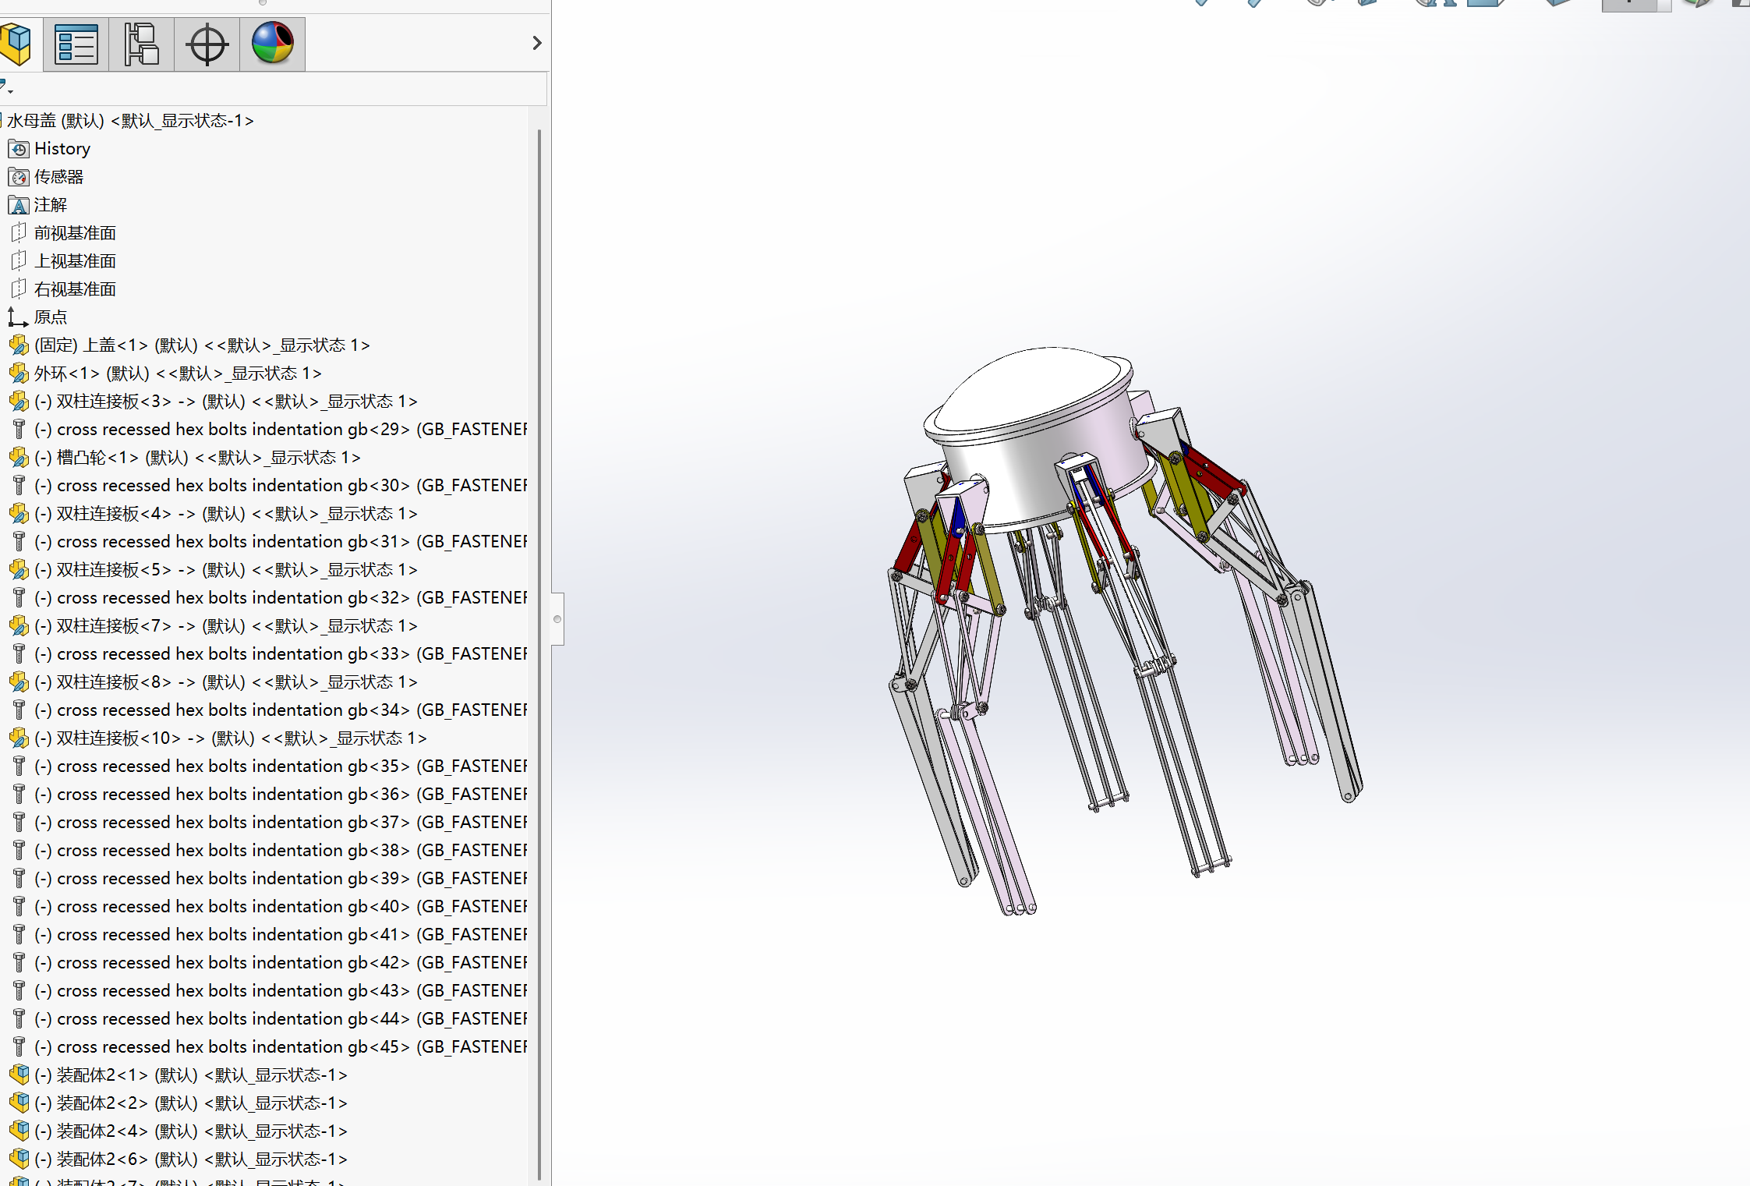Select the 前视基准面 plane
This screenshot has width=1750, height=1186.
(x=75, y=233)
